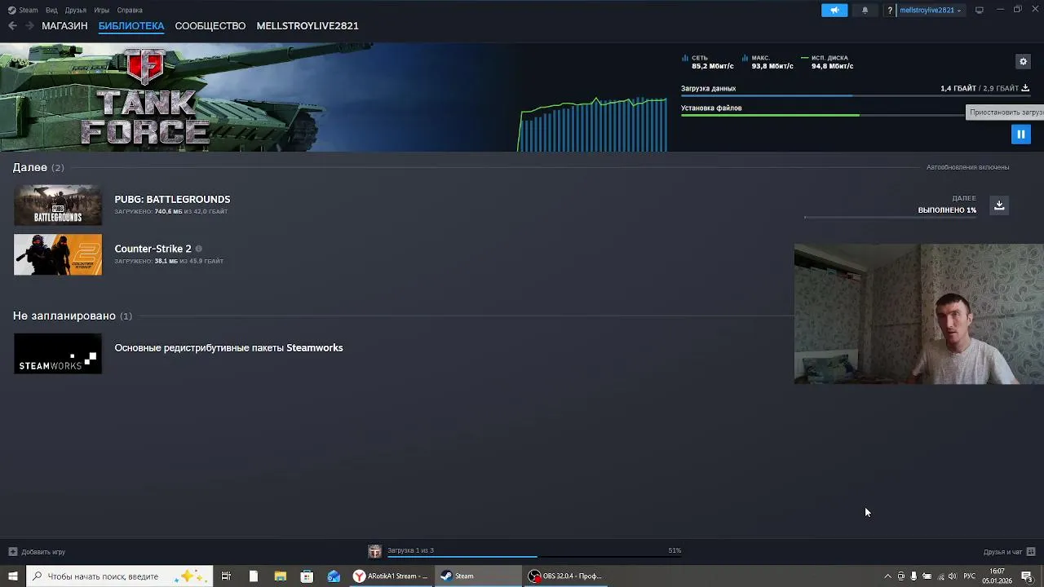Go to the МАГАЗИН tab
Image resolution: width=1044 pixels, height=587 pixels.
64,26
